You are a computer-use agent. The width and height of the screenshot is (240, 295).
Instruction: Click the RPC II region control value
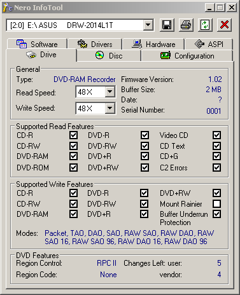click(107, 263)
